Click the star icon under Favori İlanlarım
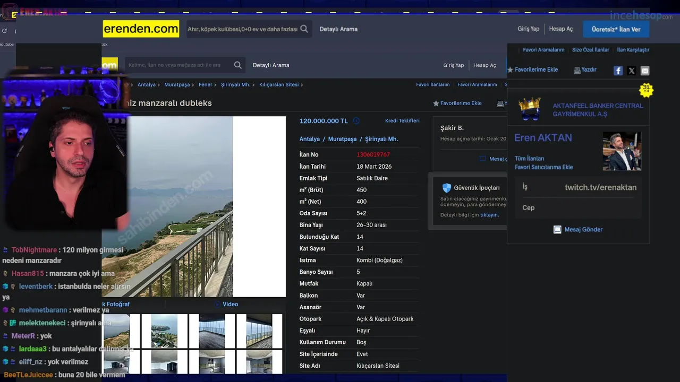 436,103
